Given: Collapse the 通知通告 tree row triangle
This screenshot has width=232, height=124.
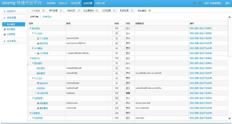Looking at the screenshot, I should coord(33,63).
